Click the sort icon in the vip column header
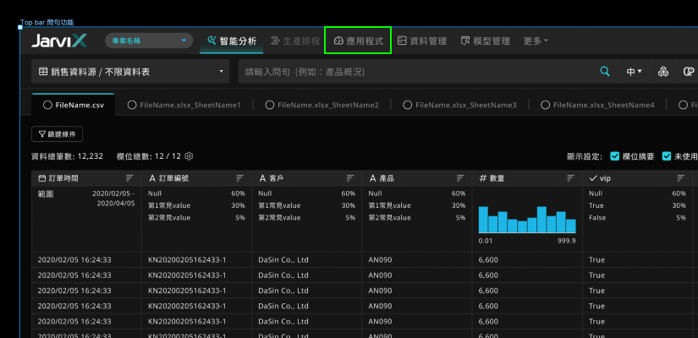The width and height of the screenshot is (698, 338). 680,178
